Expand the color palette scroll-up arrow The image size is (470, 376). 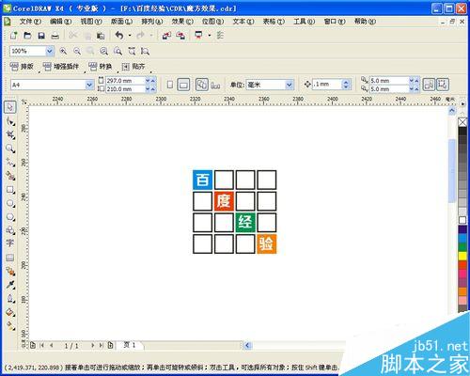point(462,112)
